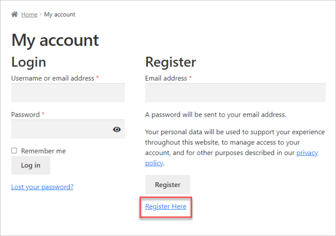Click the Register section heading
Viewport: 336px width, 236px height.
(x=171, y=62)
